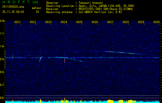Select the Ogaki, Gifu, JAPAN location text
Screen dimensions: 162x103
point(106,6)
